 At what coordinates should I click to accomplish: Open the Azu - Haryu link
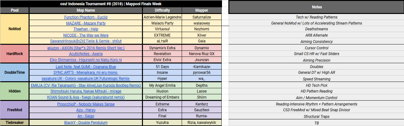coord(86,110)
